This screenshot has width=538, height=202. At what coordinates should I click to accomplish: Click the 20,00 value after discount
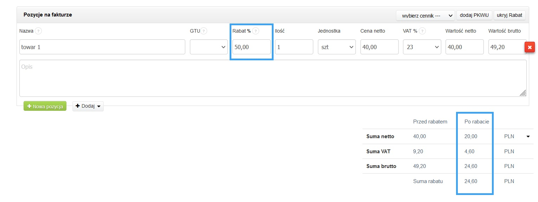click(x=471, y=136)
